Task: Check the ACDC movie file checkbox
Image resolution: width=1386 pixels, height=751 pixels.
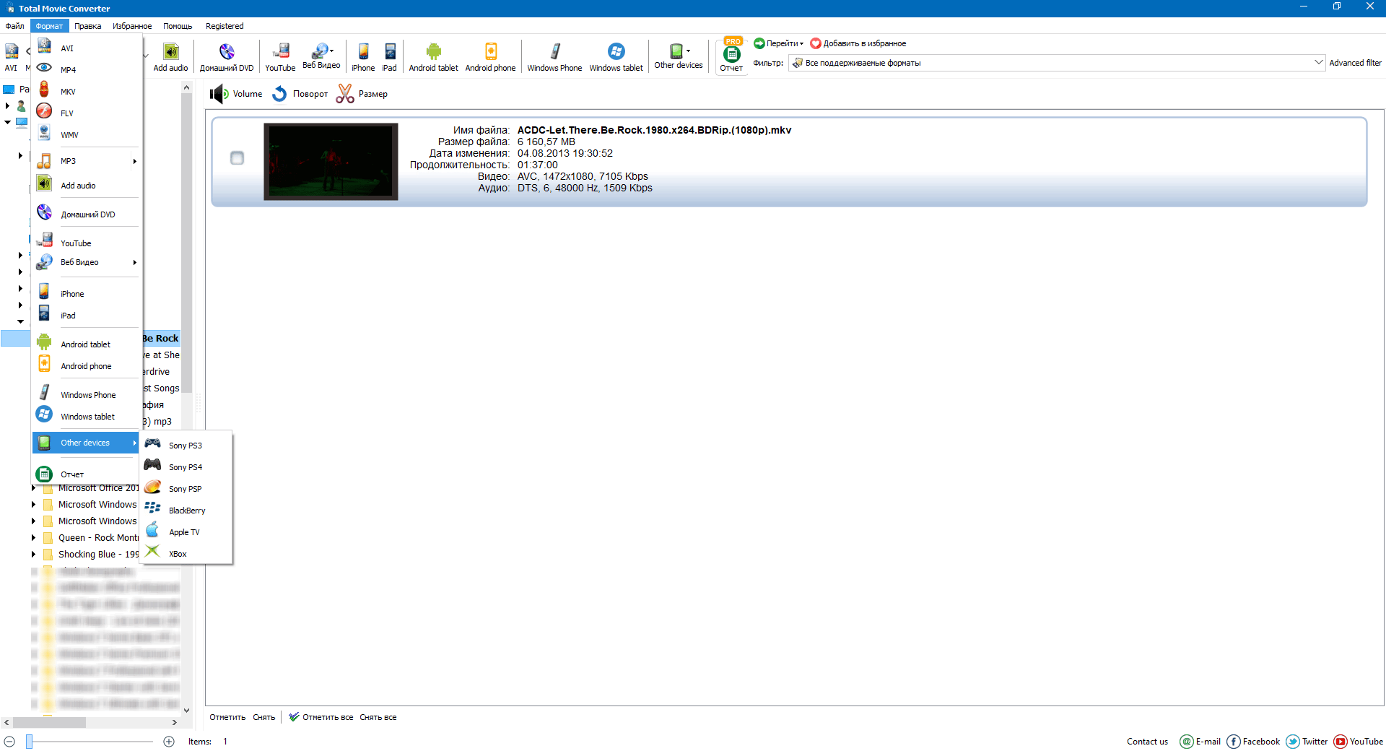Action: [237, 157]
